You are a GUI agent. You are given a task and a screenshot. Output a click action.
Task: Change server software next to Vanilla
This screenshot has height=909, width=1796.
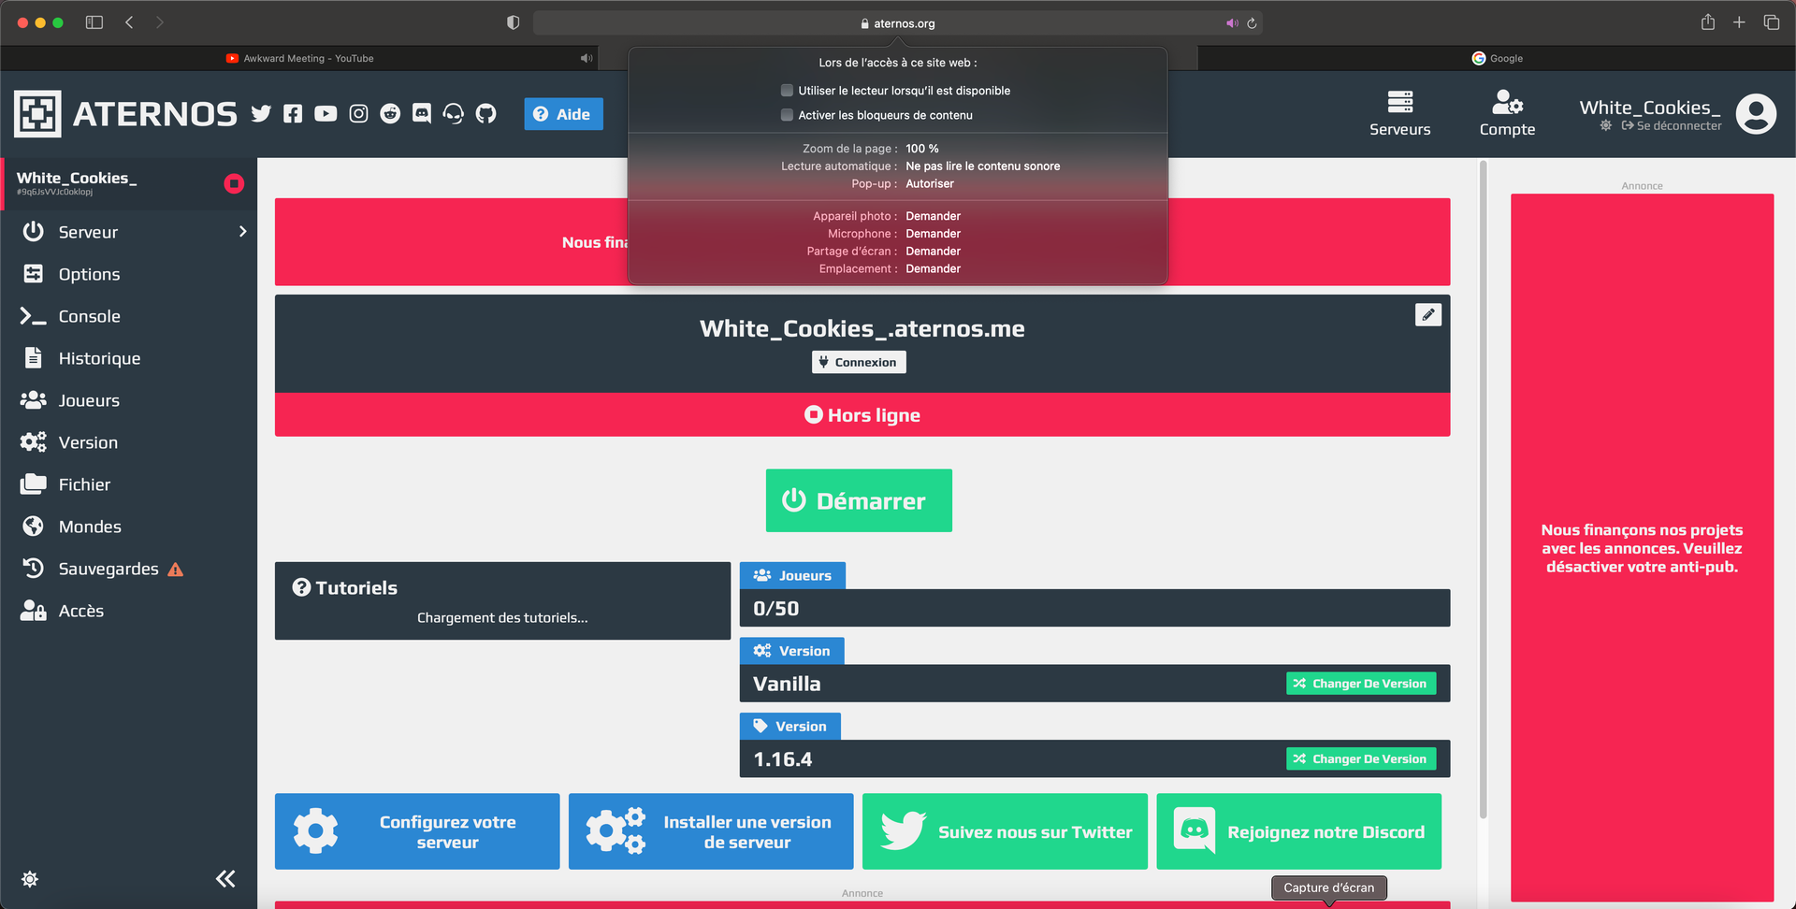pos(1361,684)
